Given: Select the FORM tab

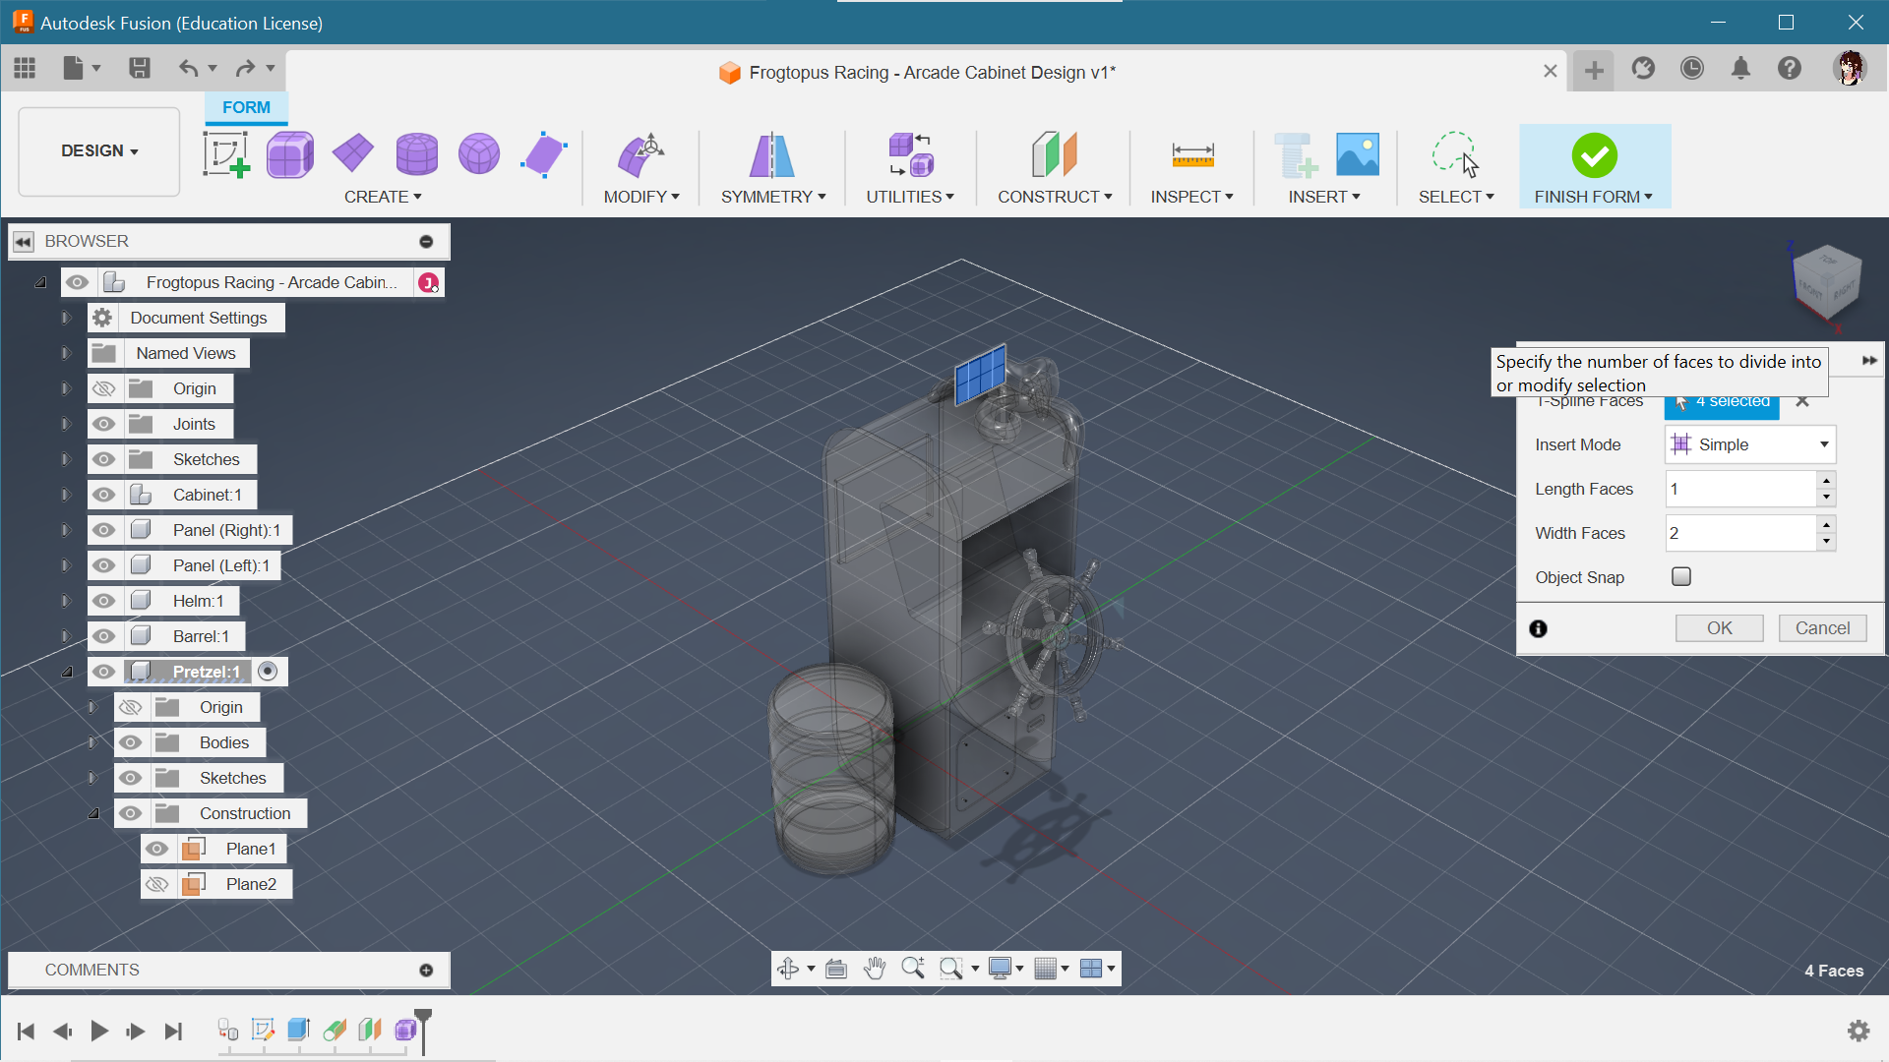Looking at the screenshot, I should click(x=246, y=107).
